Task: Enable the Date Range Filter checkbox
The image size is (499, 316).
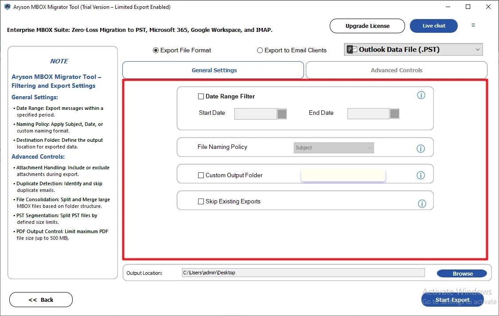Action: pos(201,97)
